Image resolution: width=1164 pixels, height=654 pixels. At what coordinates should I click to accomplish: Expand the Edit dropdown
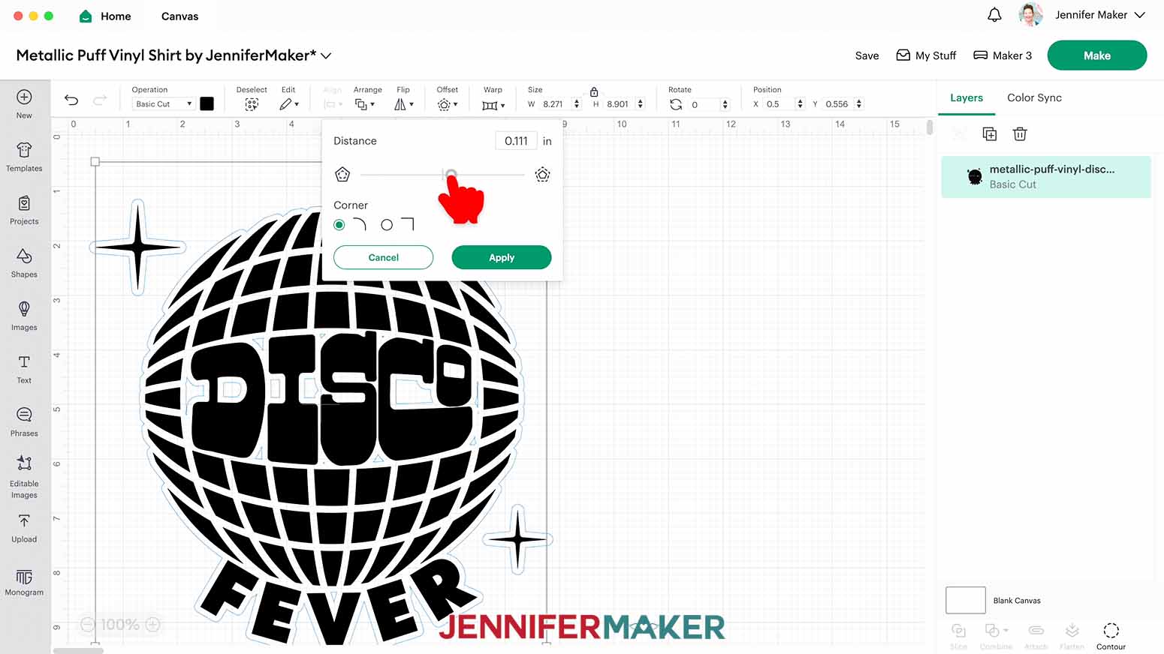290,104
